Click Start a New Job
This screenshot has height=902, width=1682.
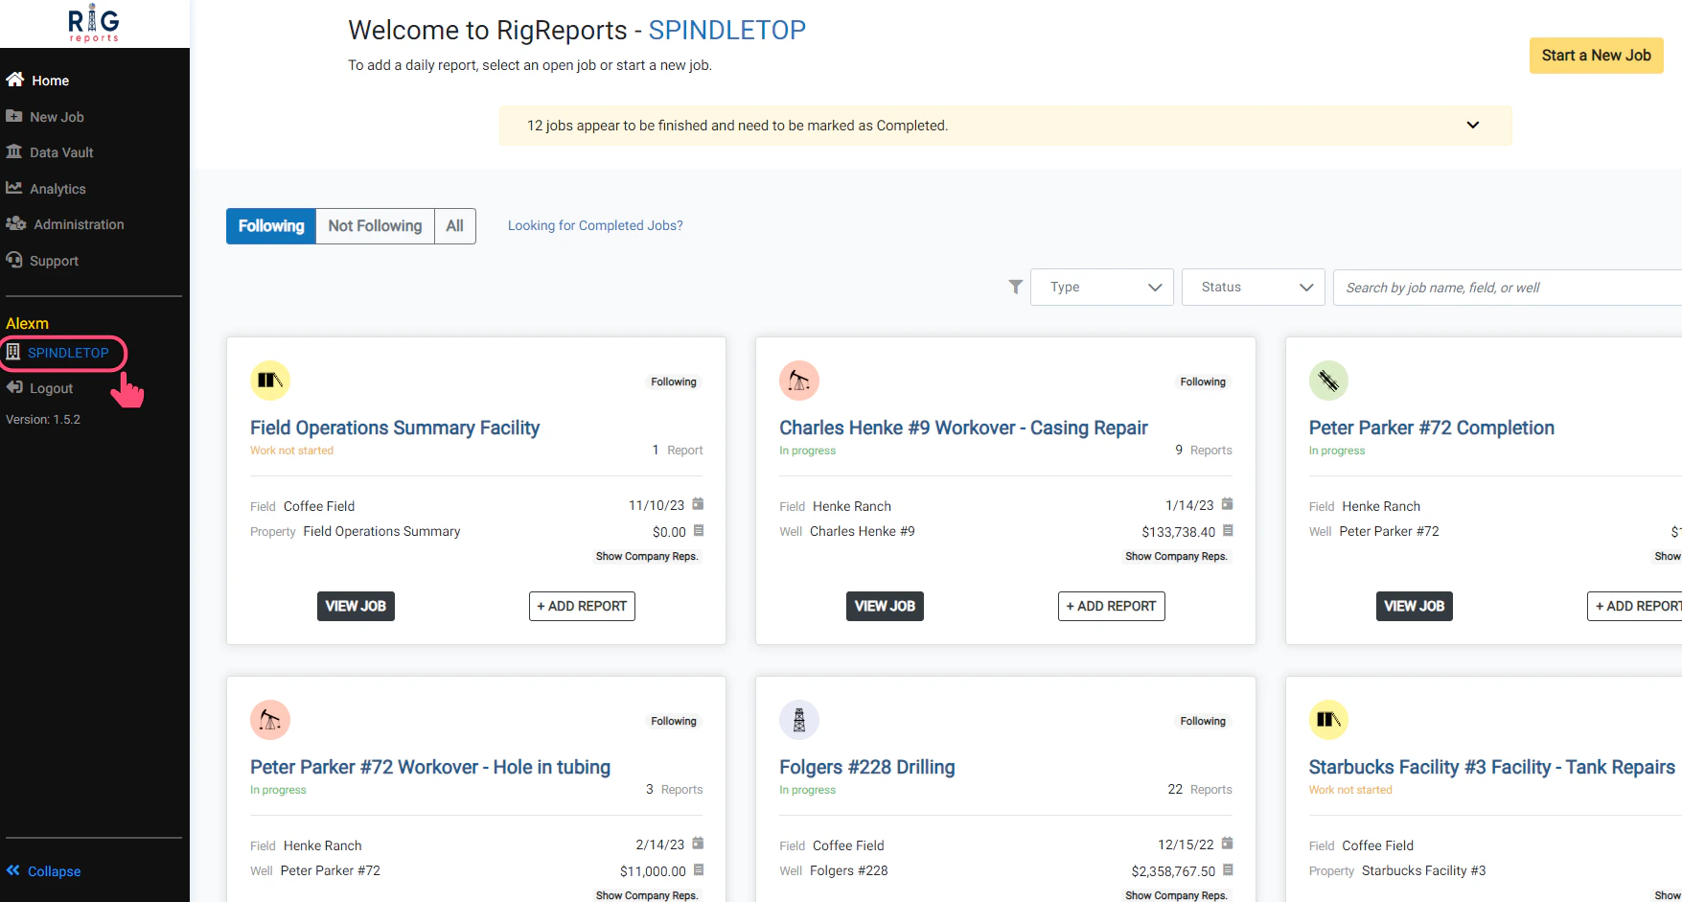pos(1596,55)
